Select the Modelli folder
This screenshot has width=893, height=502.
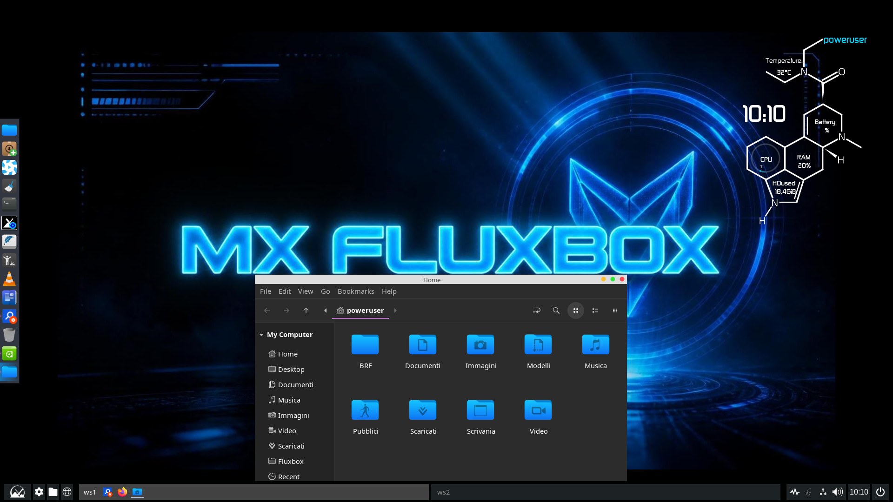(x=538, y=351)
